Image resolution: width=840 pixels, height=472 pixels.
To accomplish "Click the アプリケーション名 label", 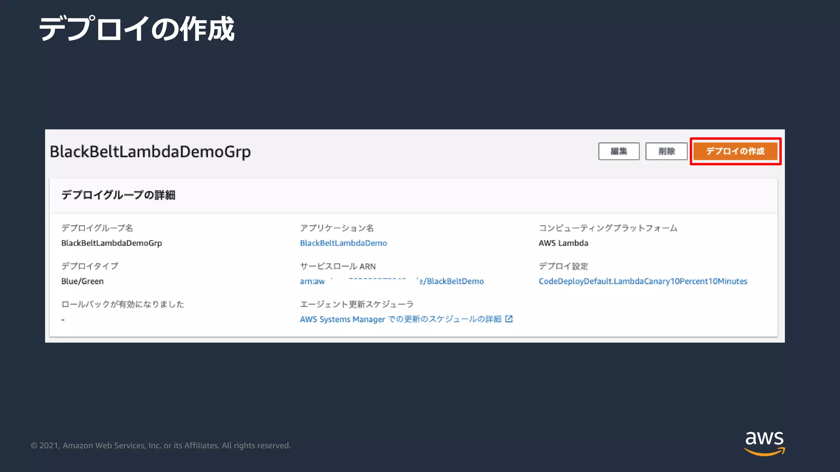I will tap(337, 228).
